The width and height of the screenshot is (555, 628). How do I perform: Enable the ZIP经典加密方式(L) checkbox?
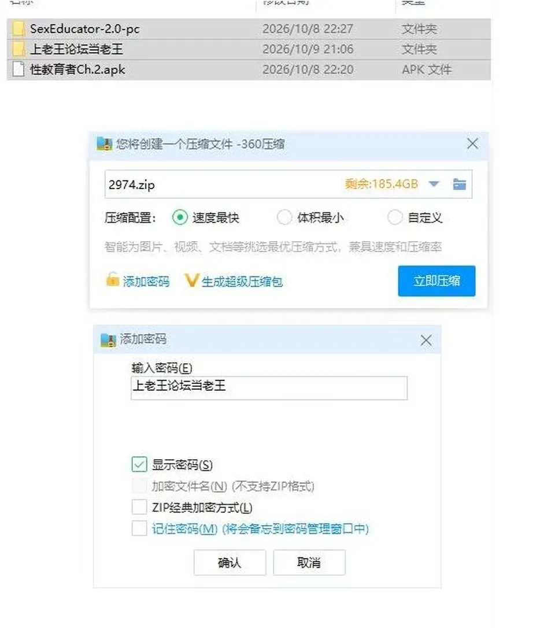[139, 507]
